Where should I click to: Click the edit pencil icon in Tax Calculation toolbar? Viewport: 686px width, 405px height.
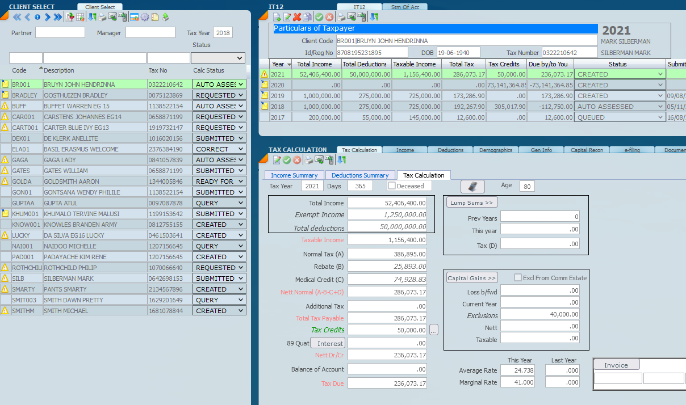pos(277,160)
